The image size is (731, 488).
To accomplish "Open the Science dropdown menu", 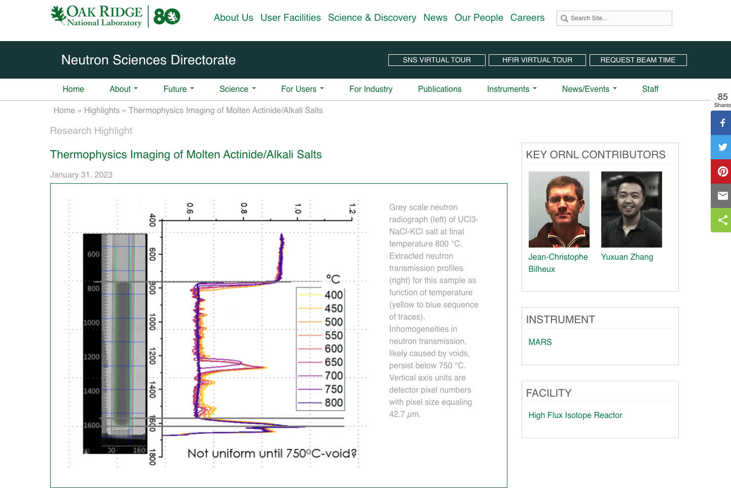I will pos(237,89).
